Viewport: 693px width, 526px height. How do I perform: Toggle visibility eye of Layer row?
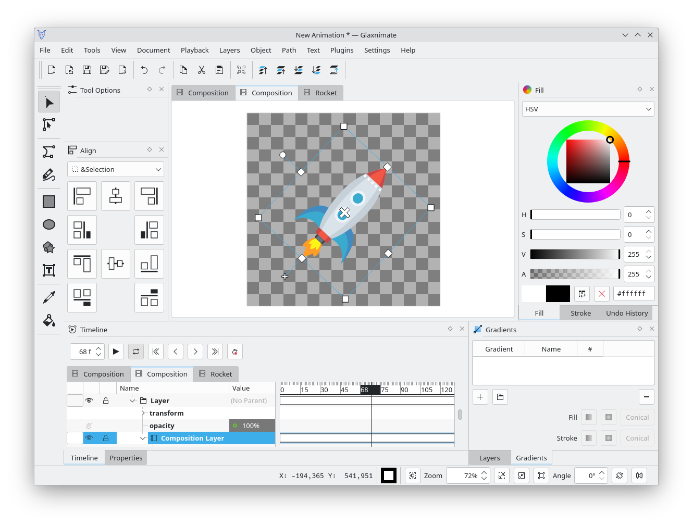(x=89, y=400)
